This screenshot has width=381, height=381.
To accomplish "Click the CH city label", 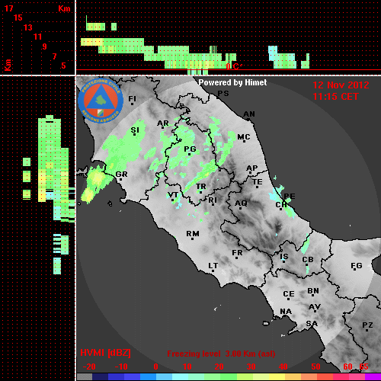I will coord(281,204).
